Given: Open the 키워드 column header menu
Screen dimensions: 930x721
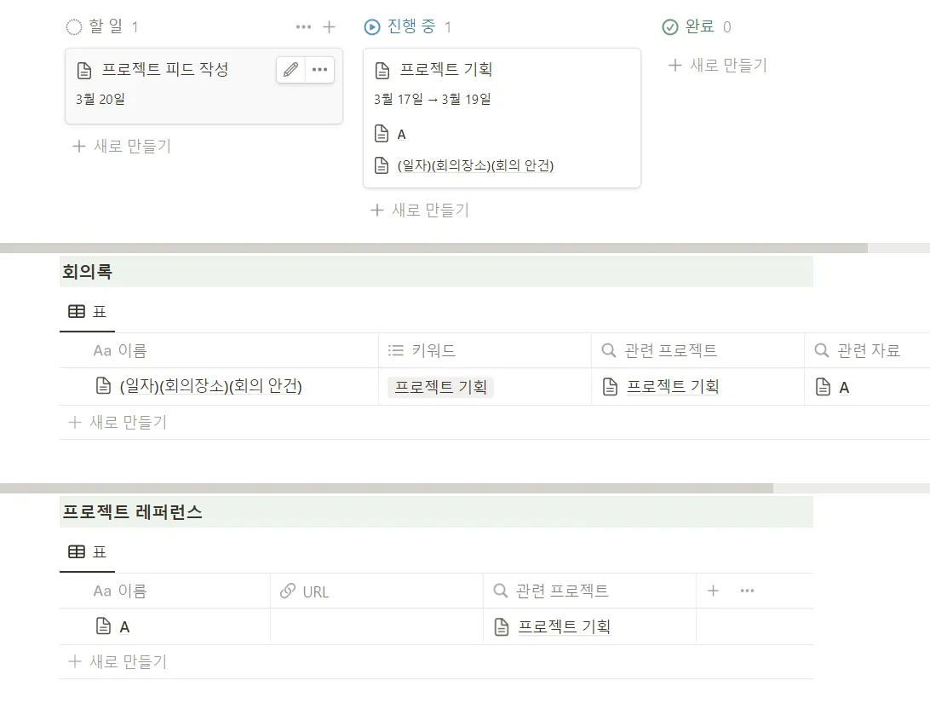Looking at the screenshot, I should (x=485, y=351).
